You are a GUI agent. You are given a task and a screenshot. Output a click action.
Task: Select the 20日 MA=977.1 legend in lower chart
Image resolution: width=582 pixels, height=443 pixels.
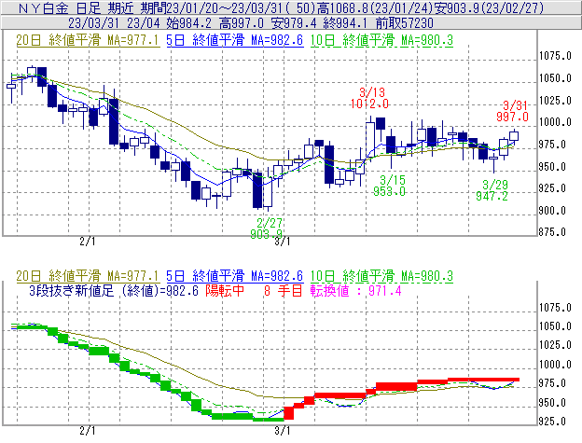[x=88, y=276]
